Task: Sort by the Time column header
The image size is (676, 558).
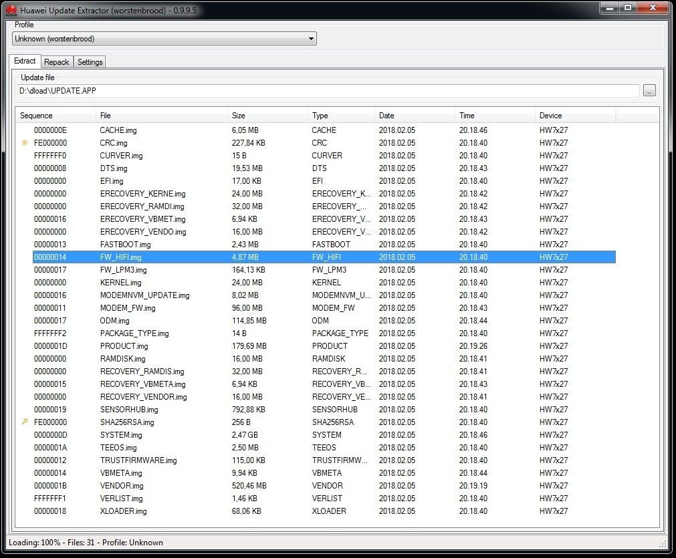Action: coord(495,116)
